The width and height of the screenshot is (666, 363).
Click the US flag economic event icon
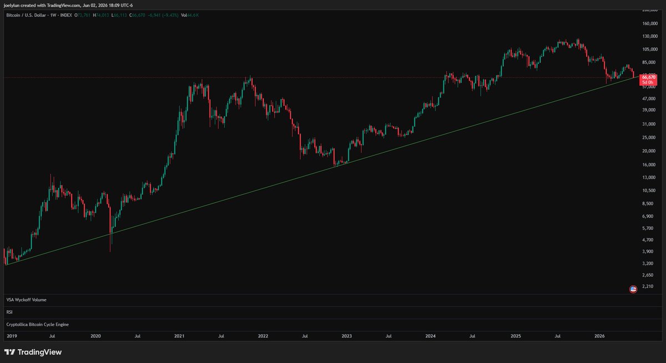tap(633, 289)
